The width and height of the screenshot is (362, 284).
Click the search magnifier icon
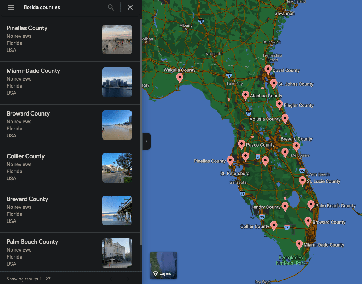click(111, 7)
